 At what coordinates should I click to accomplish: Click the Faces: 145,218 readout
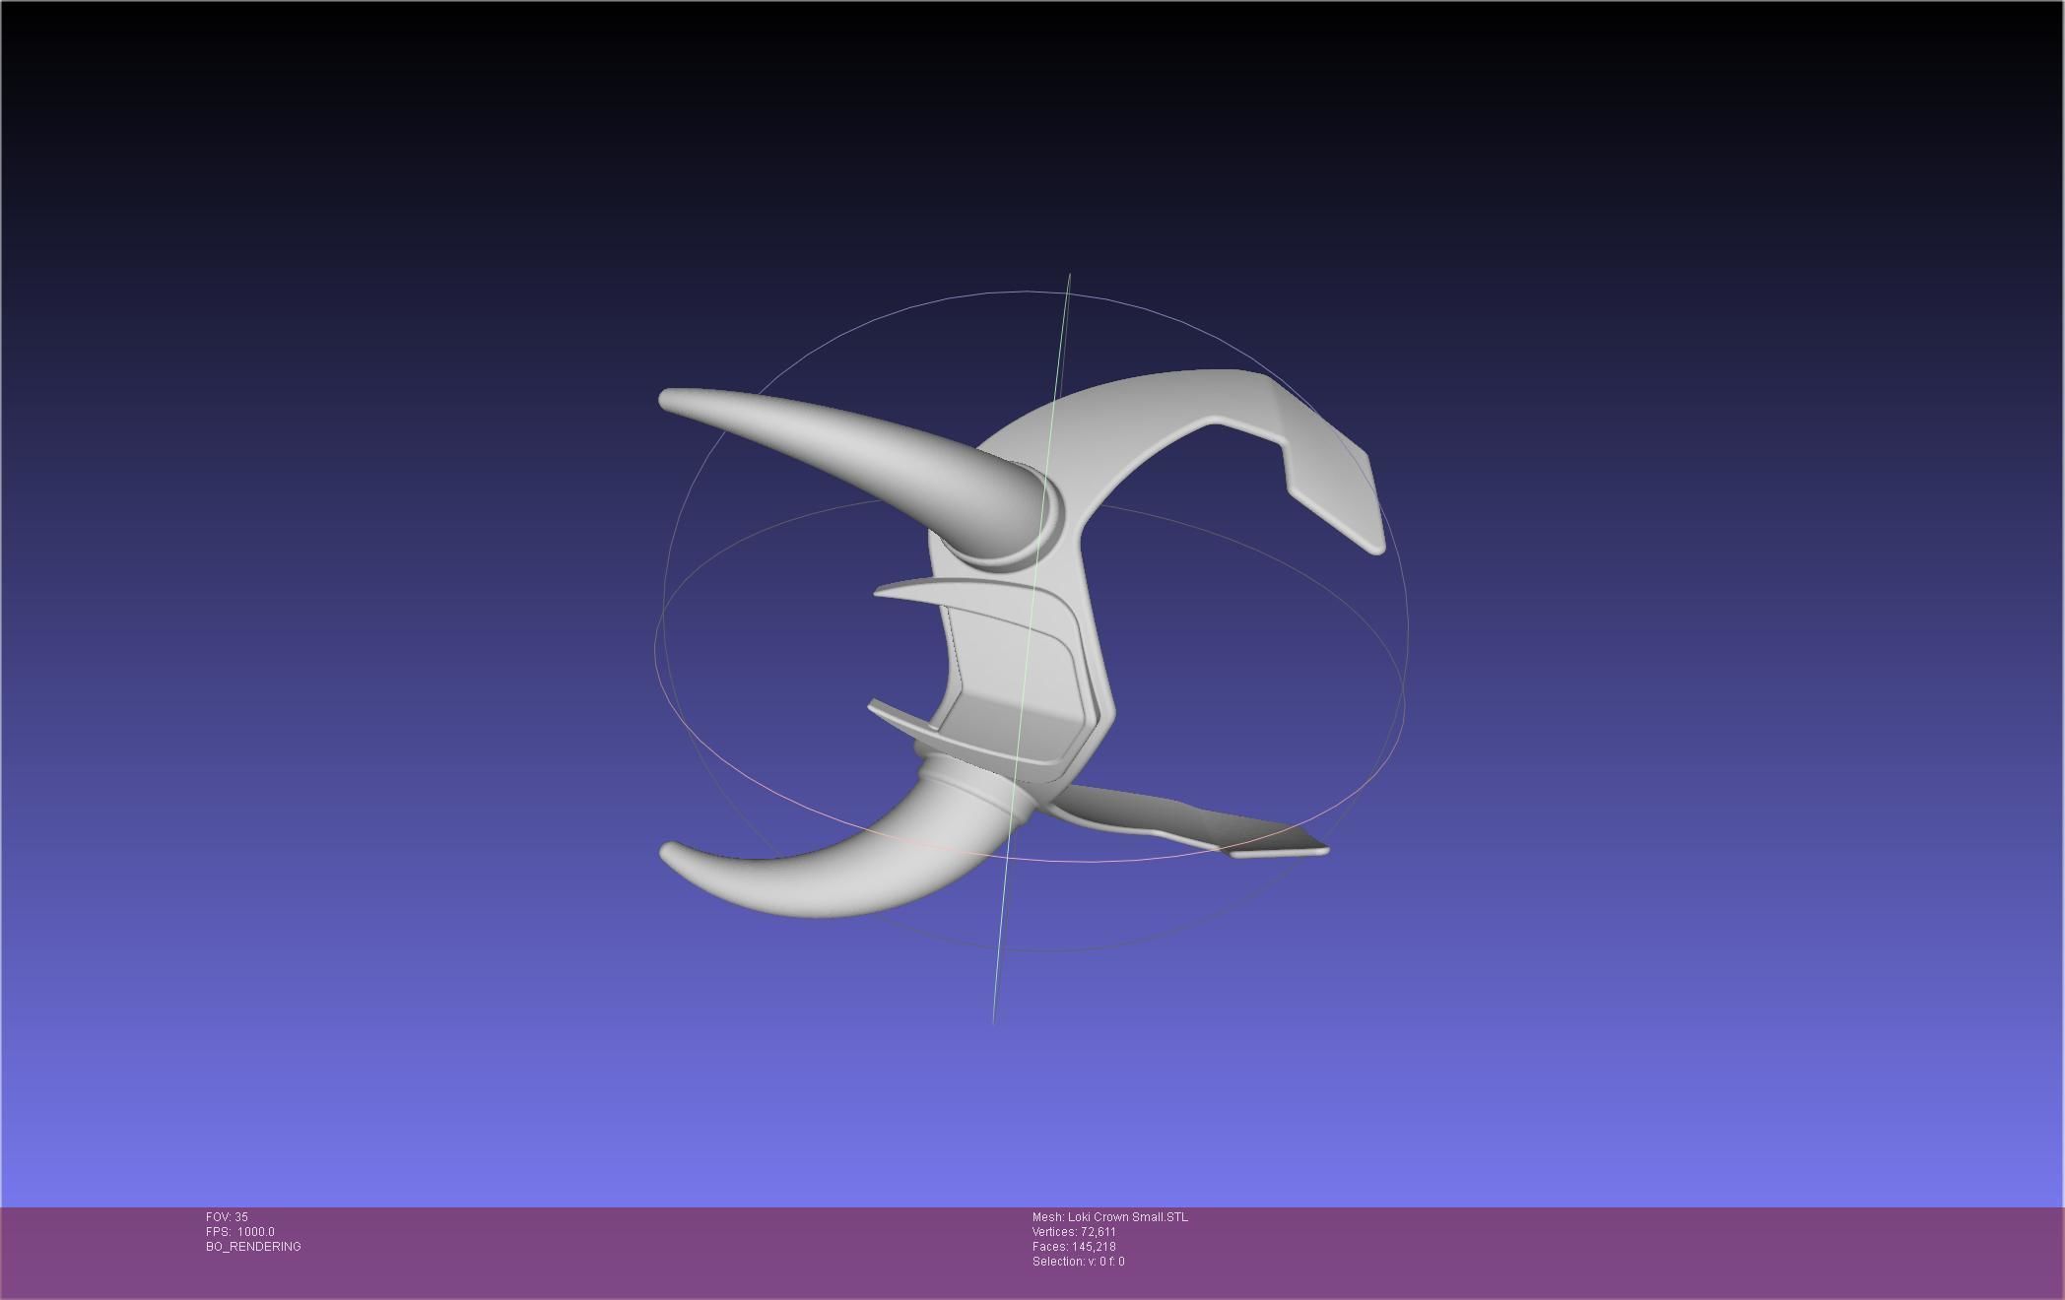pyautogui.click(x=1074, y=1247)
